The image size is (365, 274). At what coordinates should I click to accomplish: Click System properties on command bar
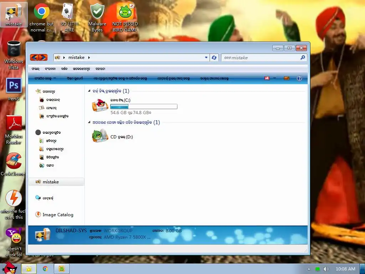coord(75,78)
